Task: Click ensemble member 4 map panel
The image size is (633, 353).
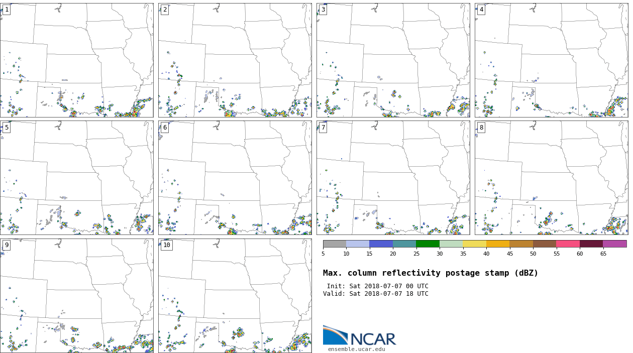Action: [x=552, y=60]
